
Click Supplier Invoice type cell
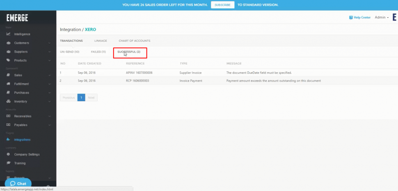tap(190, 73)
